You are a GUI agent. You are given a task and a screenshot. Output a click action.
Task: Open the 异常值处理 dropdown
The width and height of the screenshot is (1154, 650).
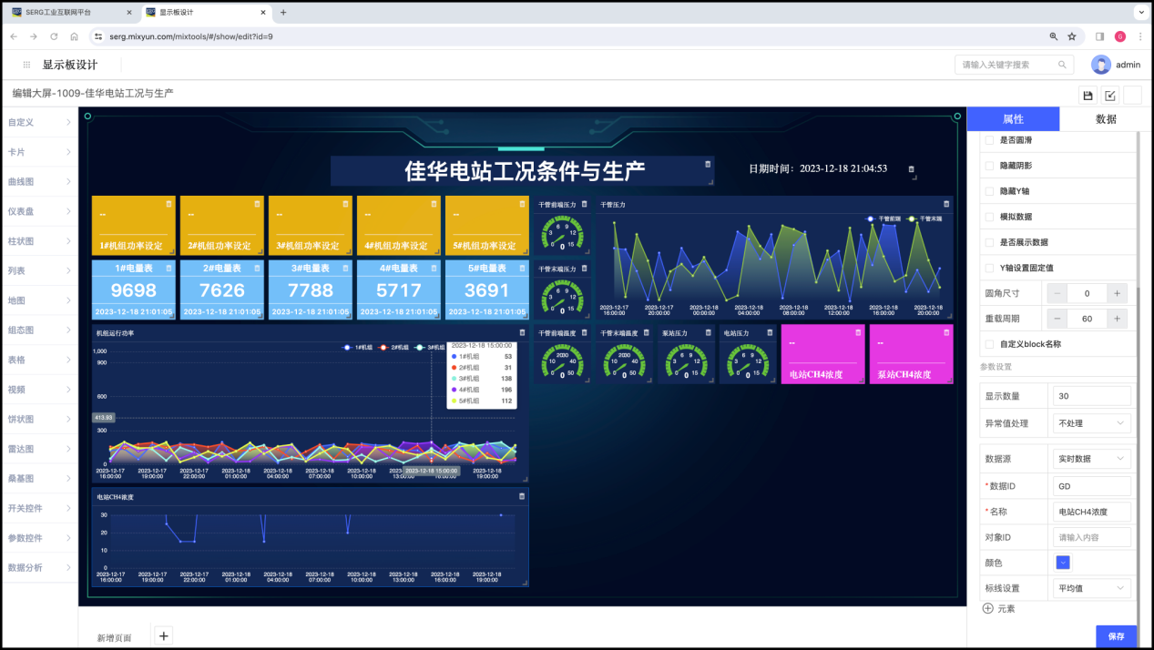1091,423
